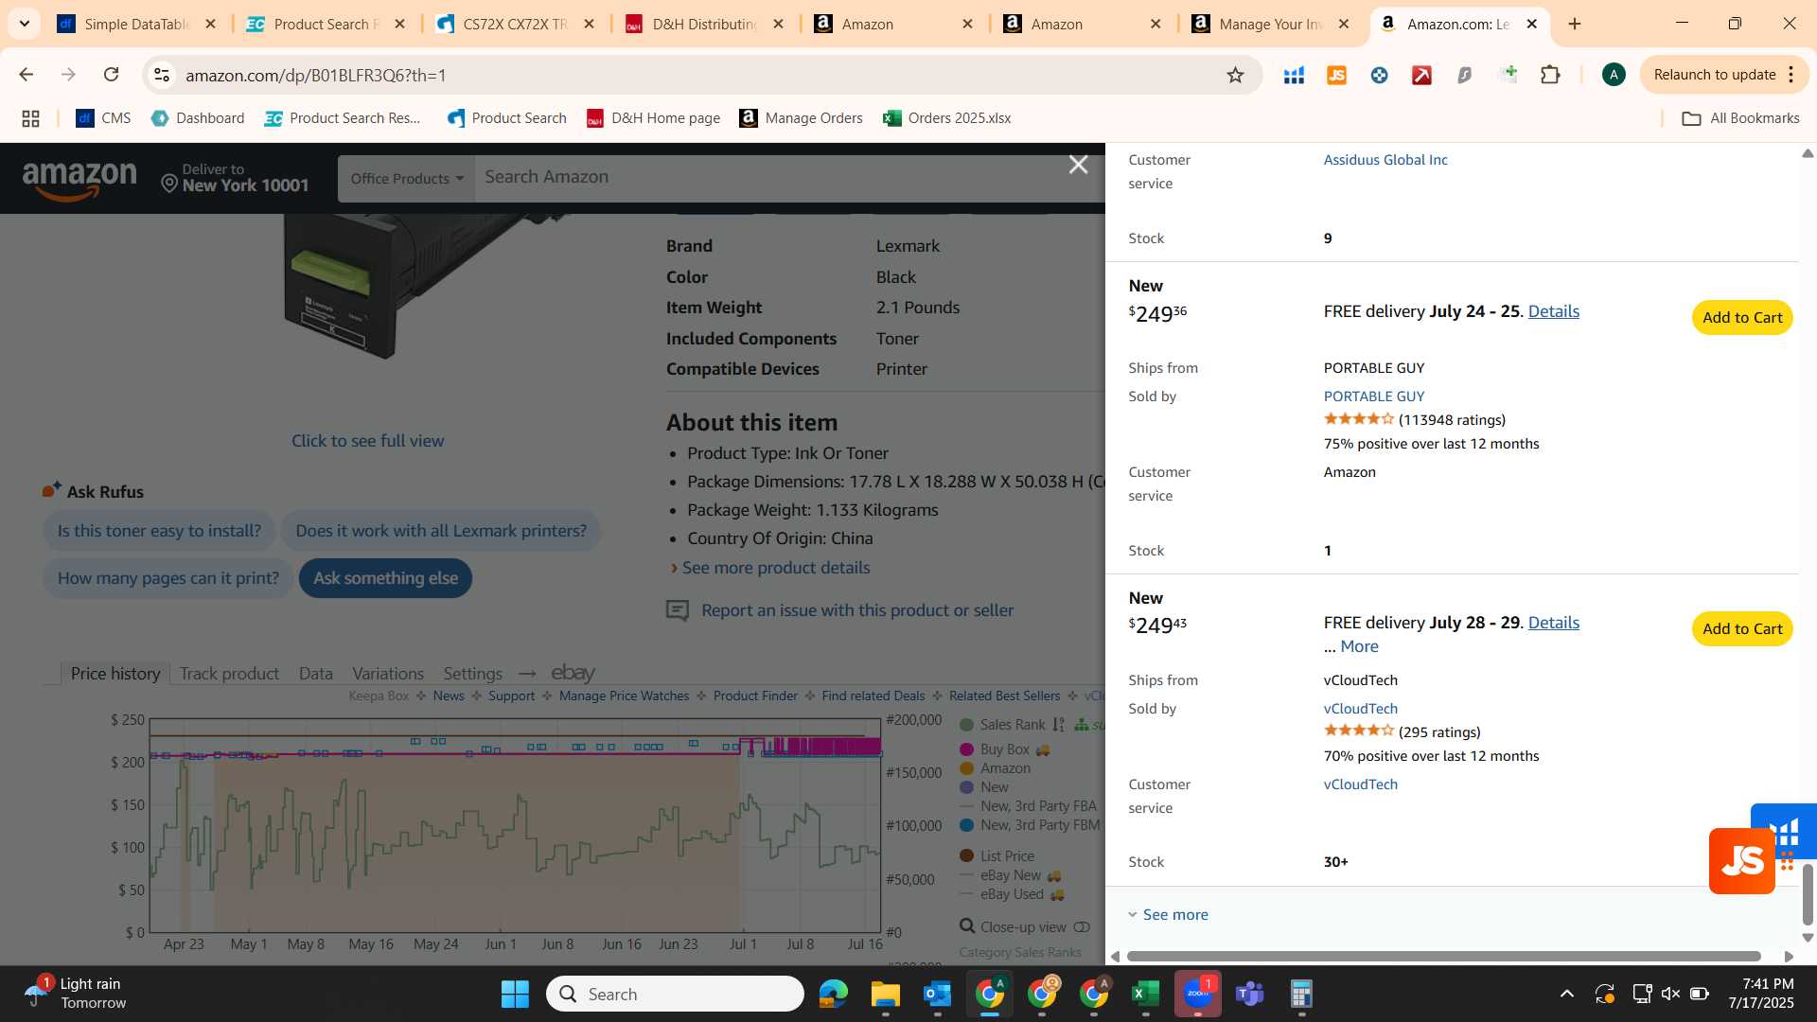Open the Jungle Scout JS extension in toolbar

1336,75
